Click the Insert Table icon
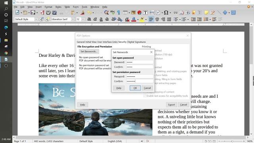Viewport: 254px width, 143px height. pyautogui.click(x=125, y=12)
